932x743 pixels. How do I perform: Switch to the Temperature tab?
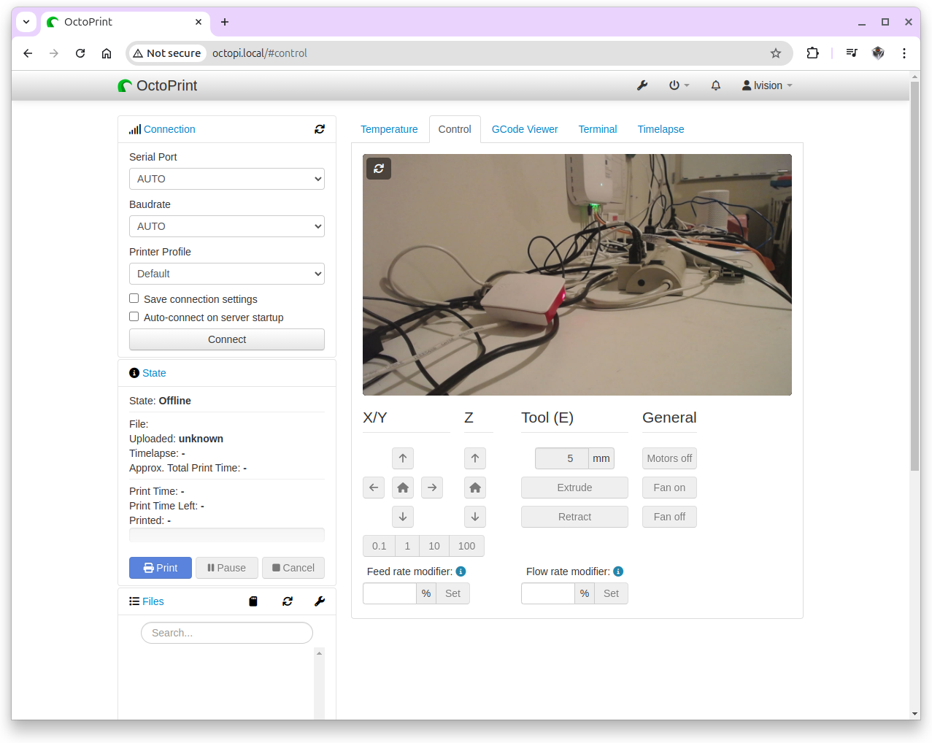pos(389,129)
